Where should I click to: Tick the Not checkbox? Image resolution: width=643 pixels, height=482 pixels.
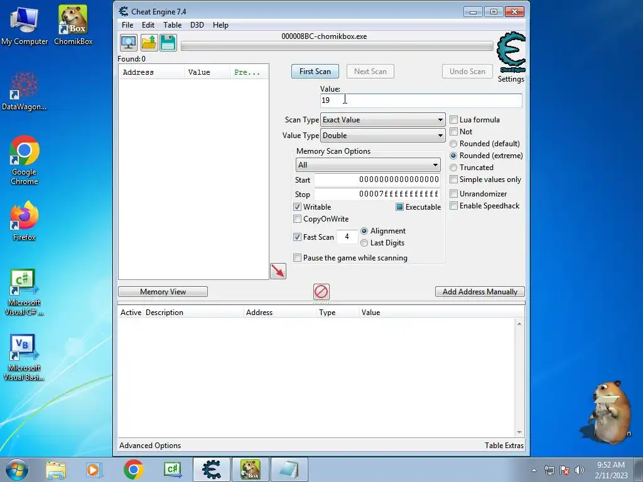(x=453, y=132)
